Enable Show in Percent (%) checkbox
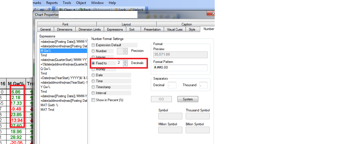The image size is (353, 144). coord(93,100)
